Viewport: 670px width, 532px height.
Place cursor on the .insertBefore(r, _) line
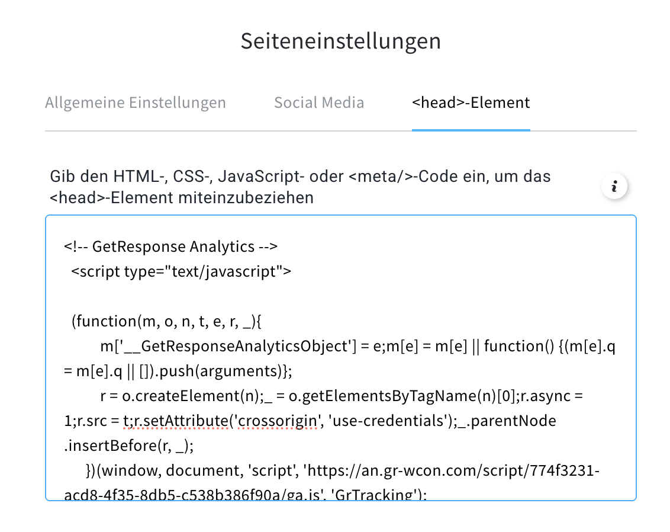point(128,446)
